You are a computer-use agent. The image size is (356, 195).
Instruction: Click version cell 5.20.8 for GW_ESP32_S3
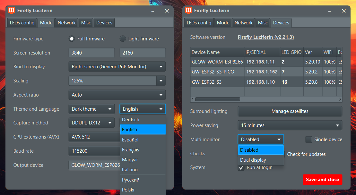[x=313, y=82]
